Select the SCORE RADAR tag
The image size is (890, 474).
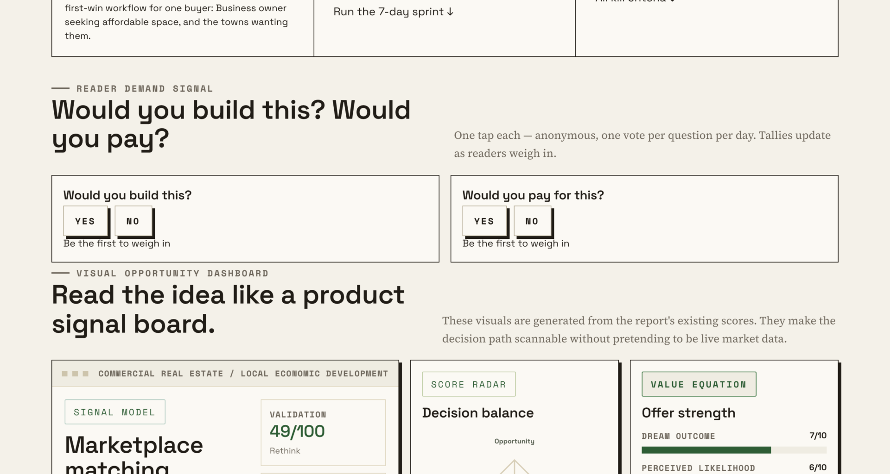coord(469,384)
